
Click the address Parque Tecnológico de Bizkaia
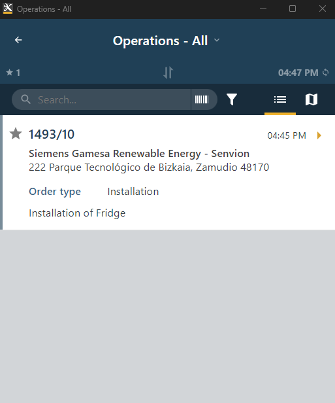tap(149, 167)
